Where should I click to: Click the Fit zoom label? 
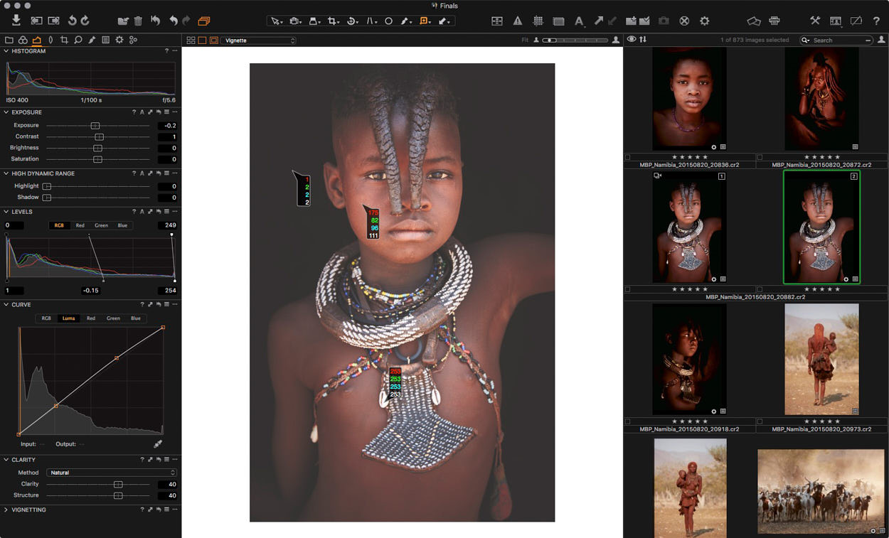tap(525, 41)
